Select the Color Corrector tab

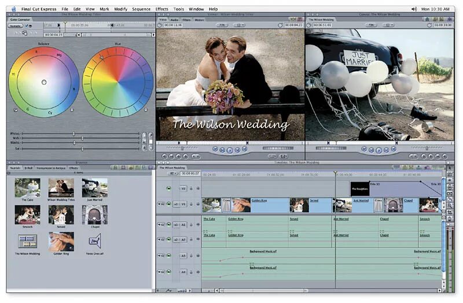coord(20,20)
